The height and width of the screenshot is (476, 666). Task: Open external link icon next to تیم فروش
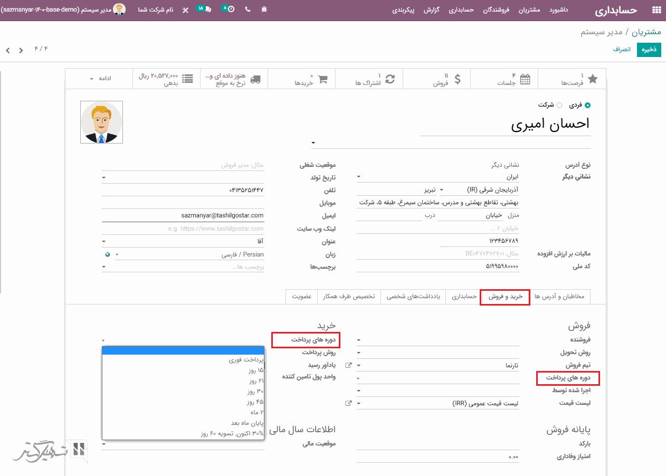348,365
